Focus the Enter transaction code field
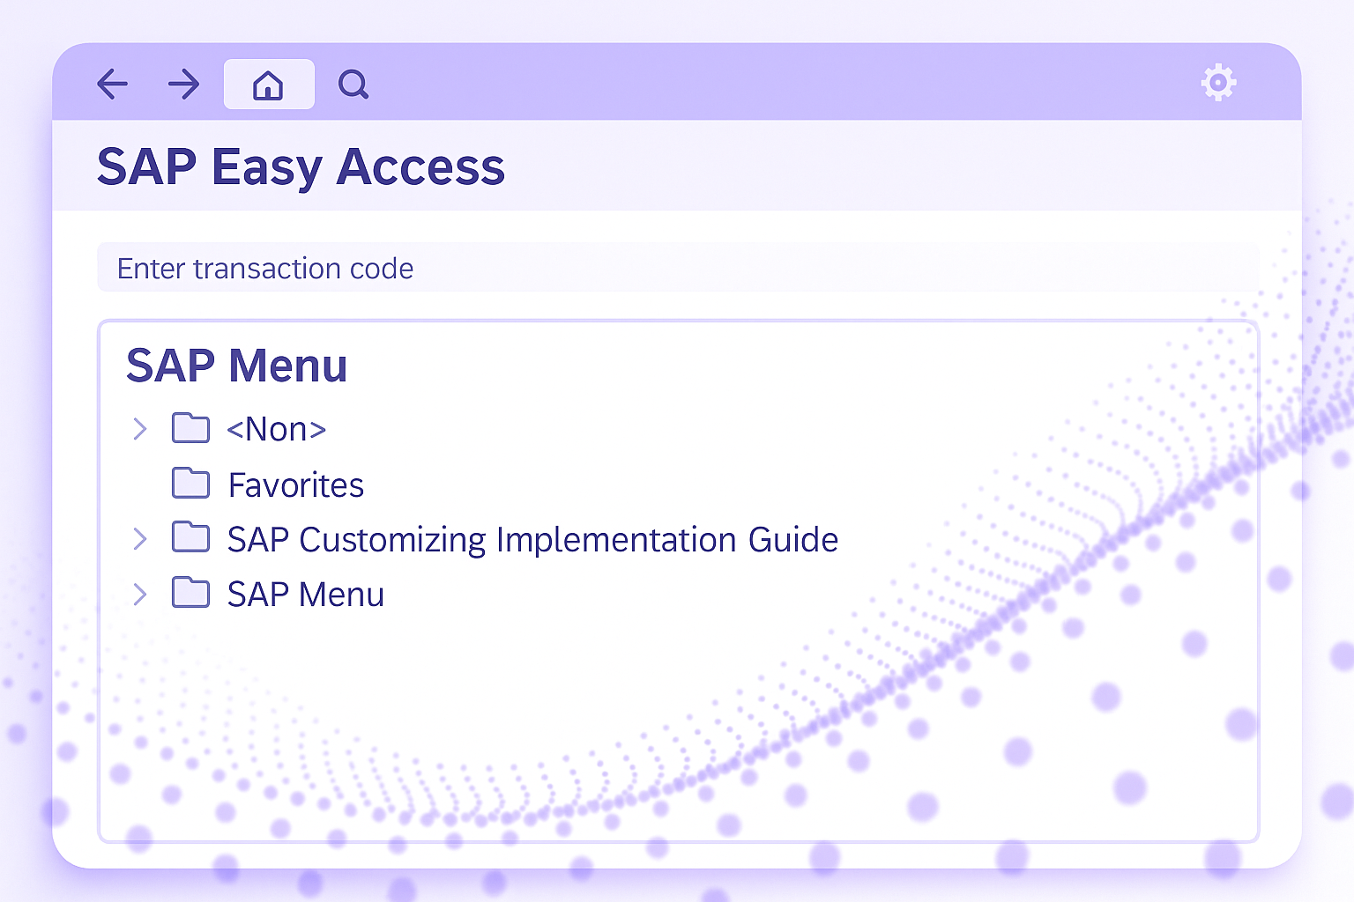The width and height of the screenshot is (1354, 902). pos(678,268)
